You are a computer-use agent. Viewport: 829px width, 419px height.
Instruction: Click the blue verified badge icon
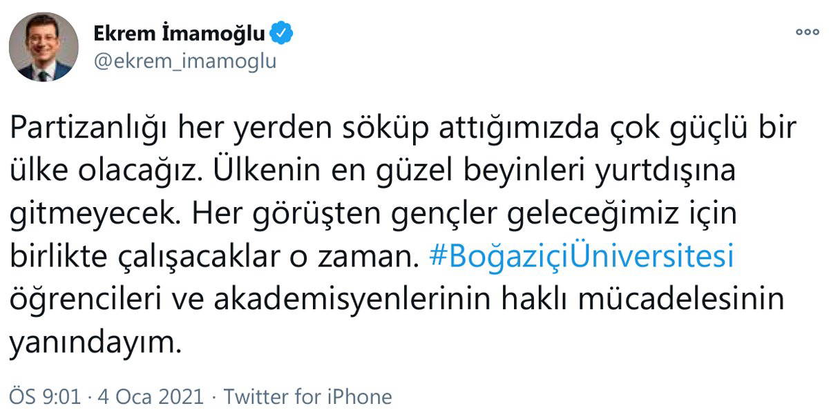pyautogui.click(x=284, y=32)
